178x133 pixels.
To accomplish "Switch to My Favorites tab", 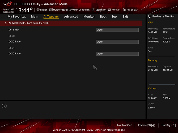I will (17, 17).
